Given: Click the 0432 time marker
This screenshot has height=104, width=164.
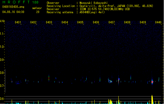Looking at the screenshot, I should point(33,22).
